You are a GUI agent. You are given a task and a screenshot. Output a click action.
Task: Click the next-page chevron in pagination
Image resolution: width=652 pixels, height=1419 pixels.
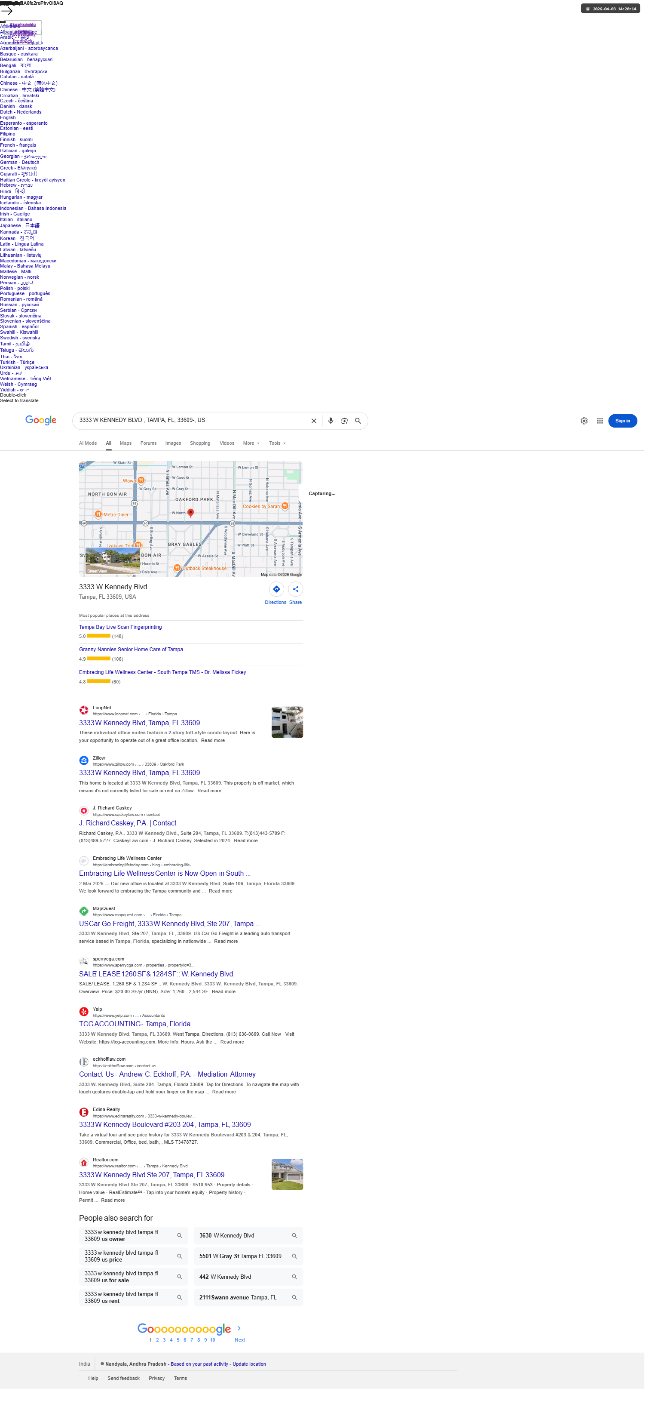point(239,1328)
